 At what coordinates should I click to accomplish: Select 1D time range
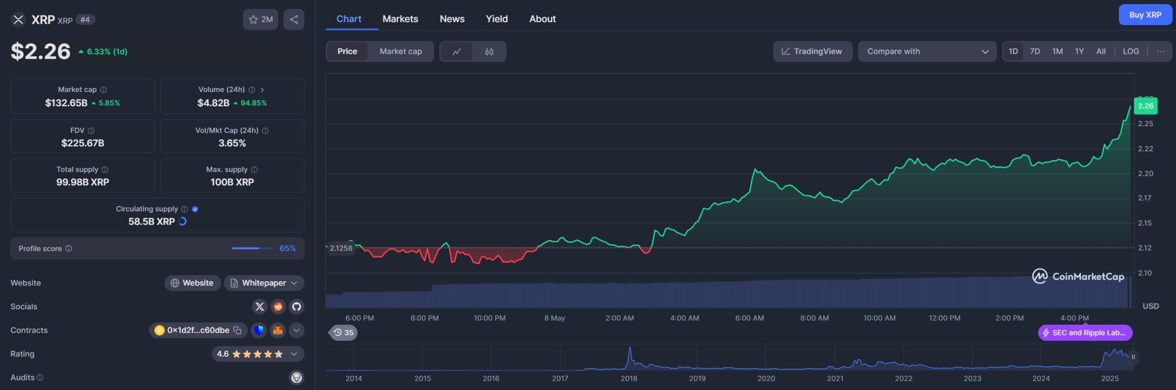pyautogui.click(x=1013, y=51)
